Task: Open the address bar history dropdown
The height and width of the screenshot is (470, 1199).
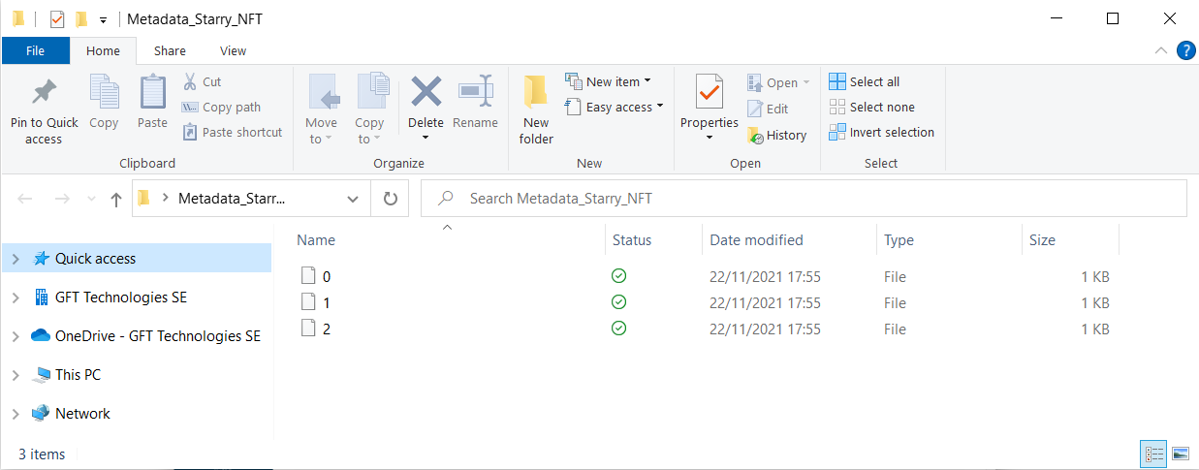Action: (353, 199)
